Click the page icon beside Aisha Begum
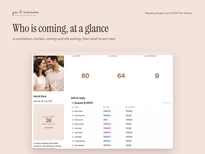The width and height of the screenshot is (205, 154). click(x=73, y=145)
